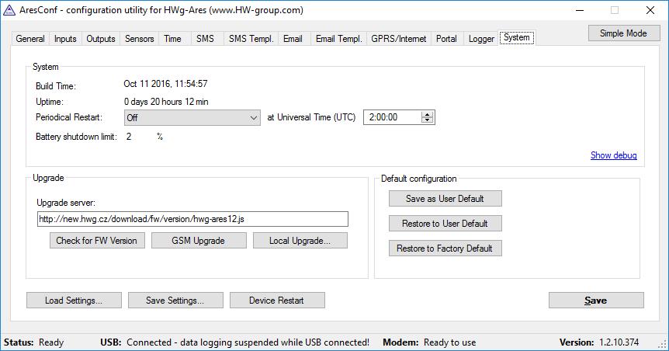Click Battery shutdown limit value 2
The image size is (669, 351).
[x=129, y=137]
